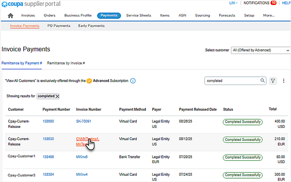291x182 pixels.
Task: Click the Customer column header
Action: point(16,110)
